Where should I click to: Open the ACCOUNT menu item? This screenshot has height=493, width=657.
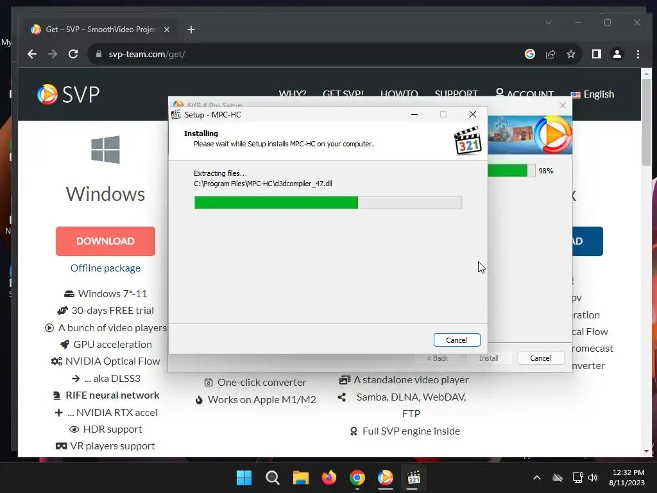(x=525, y=94)
